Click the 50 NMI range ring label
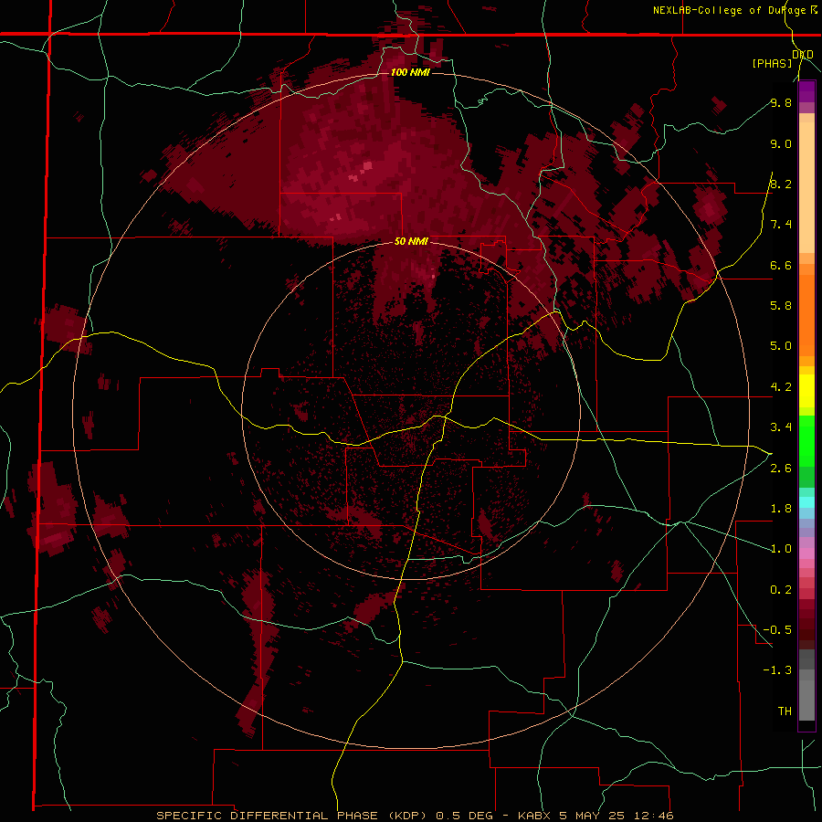 [x=412, y=242]
